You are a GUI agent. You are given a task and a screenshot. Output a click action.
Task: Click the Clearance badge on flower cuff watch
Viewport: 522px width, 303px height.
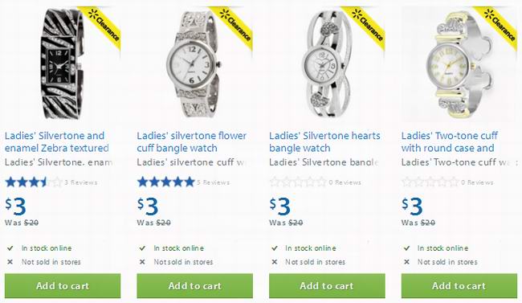point(235,26)
